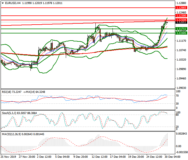Select the green support label 1.11505
Image resolution: width=188 pixels, height=160 pixels.
181,33
